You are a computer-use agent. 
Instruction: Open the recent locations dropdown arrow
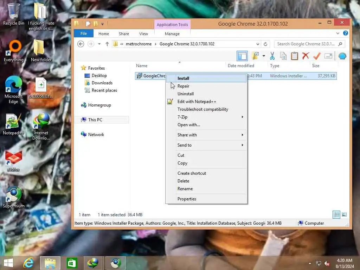pos(99,44)
